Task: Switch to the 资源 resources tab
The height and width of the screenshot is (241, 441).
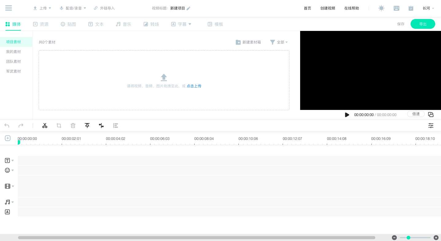Action: click(41, 24)
